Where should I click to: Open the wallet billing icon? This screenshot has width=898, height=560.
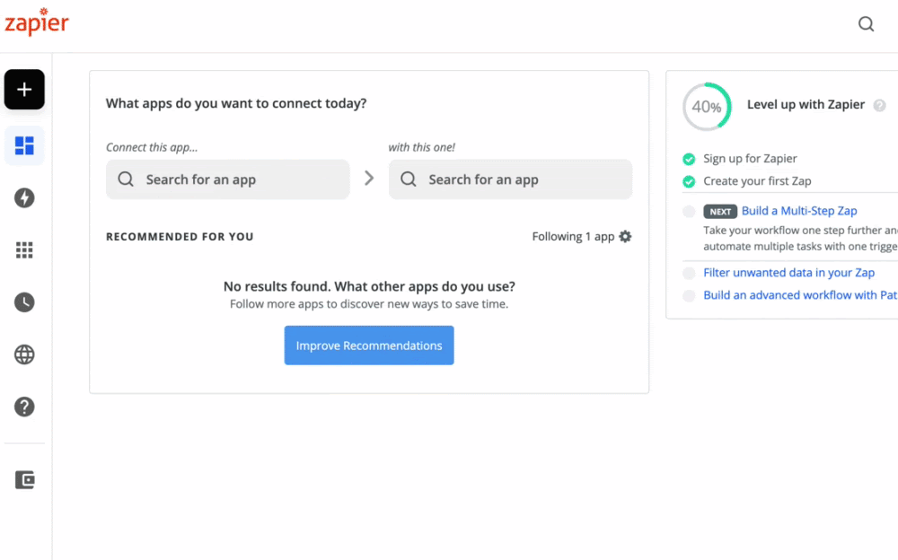[24, 480]
